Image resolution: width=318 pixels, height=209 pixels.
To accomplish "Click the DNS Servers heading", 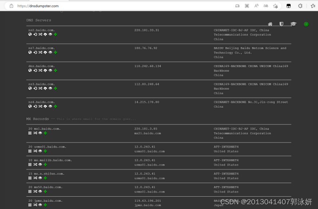I will tap(39, 20).
